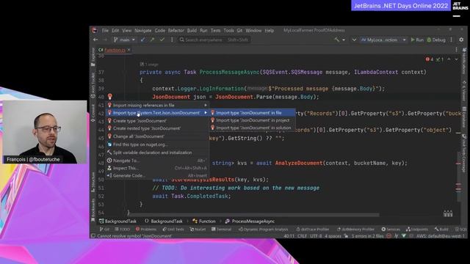This screenshot has width=470, height=264.
Task: Click the build hammer icon in toolbar
Action: coord(337,40)
